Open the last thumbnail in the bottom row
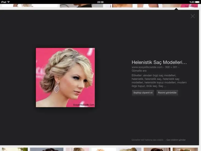 coord(185,149)
